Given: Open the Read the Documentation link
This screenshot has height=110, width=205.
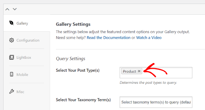Looking at the screenshot, I should tap(109, 38).
